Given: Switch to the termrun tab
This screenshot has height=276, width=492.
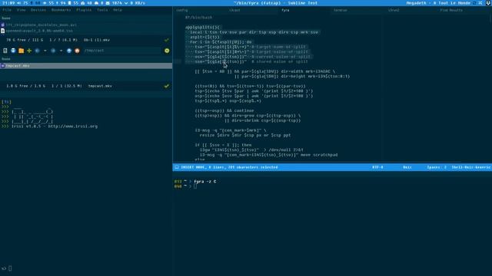Looking at the screenshot, I should coord(340,10).
